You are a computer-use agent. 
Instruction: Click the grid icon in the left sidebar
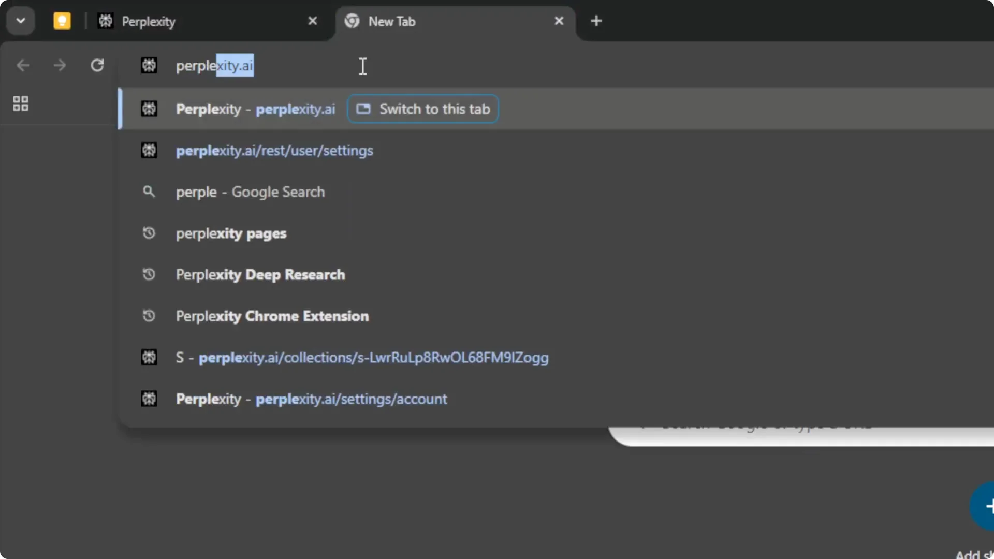(x=20, y=104)
